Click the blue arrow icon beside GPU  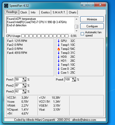(59, 41)
